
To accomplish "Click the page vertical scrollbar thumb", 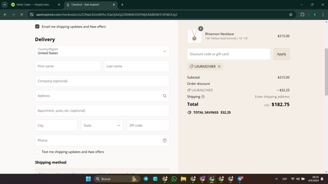I will (326, 72).
